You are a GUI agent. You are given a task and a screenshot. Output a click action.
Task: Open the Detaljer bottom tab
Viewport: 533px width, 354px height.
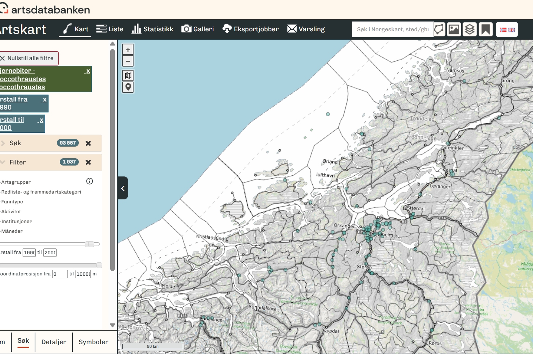[54, 342]
